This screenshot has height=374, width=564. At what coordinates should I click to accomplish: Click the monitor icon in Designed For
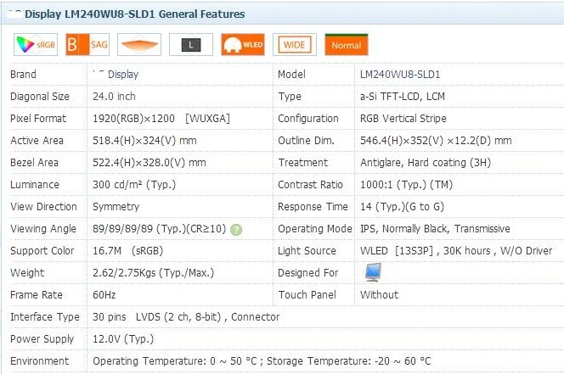click(372, 272)
